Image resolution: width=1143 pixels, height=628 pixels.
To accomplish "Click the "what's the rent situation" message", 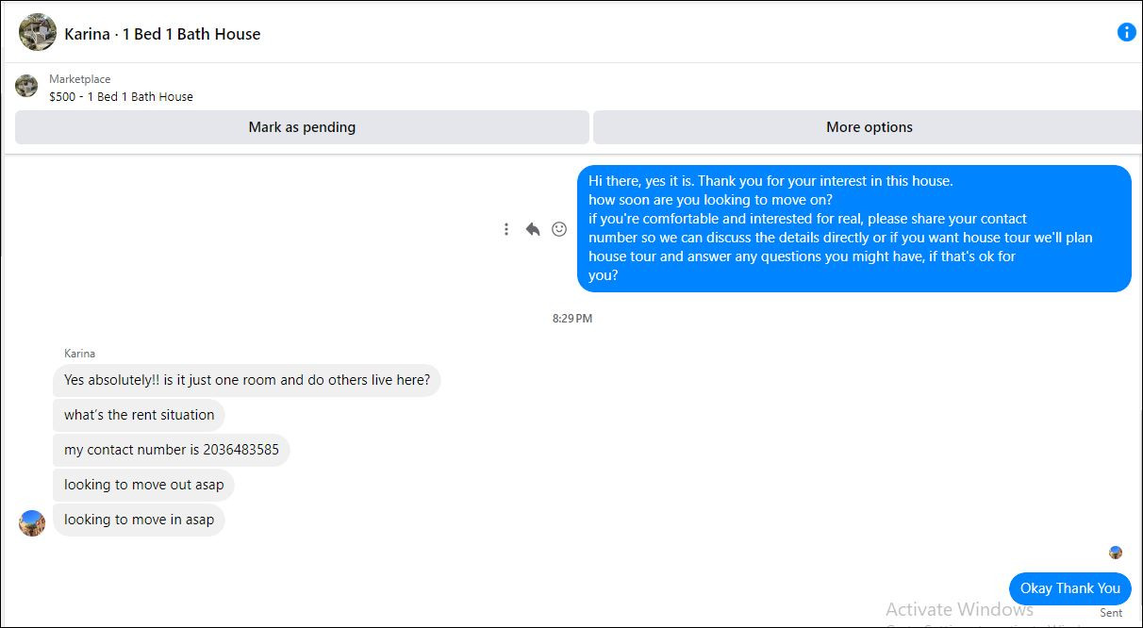I will [x=140, y=415].
